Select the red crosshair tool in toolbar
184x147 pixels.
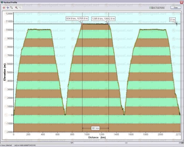click(x=4, y=8)
